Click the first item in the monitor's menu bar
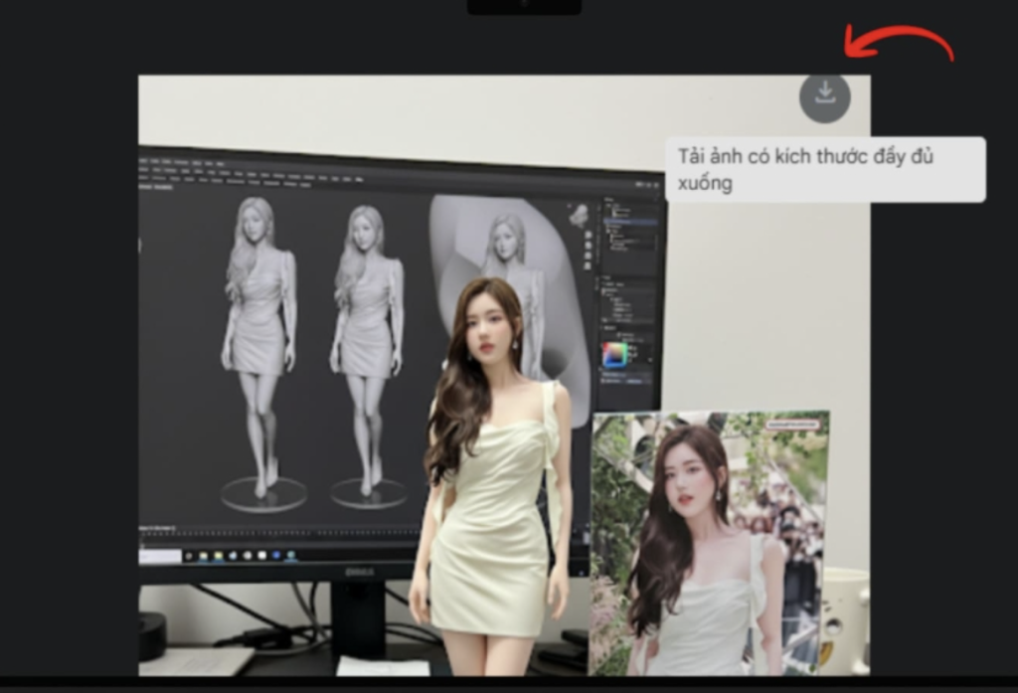The image size is (1018, 693). click(144, 161)
